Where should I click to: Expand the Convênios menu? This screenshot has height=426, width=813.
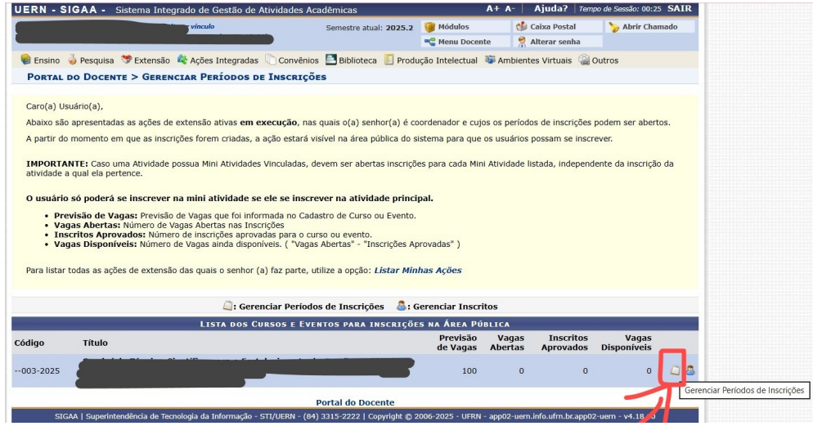point(292,61)
